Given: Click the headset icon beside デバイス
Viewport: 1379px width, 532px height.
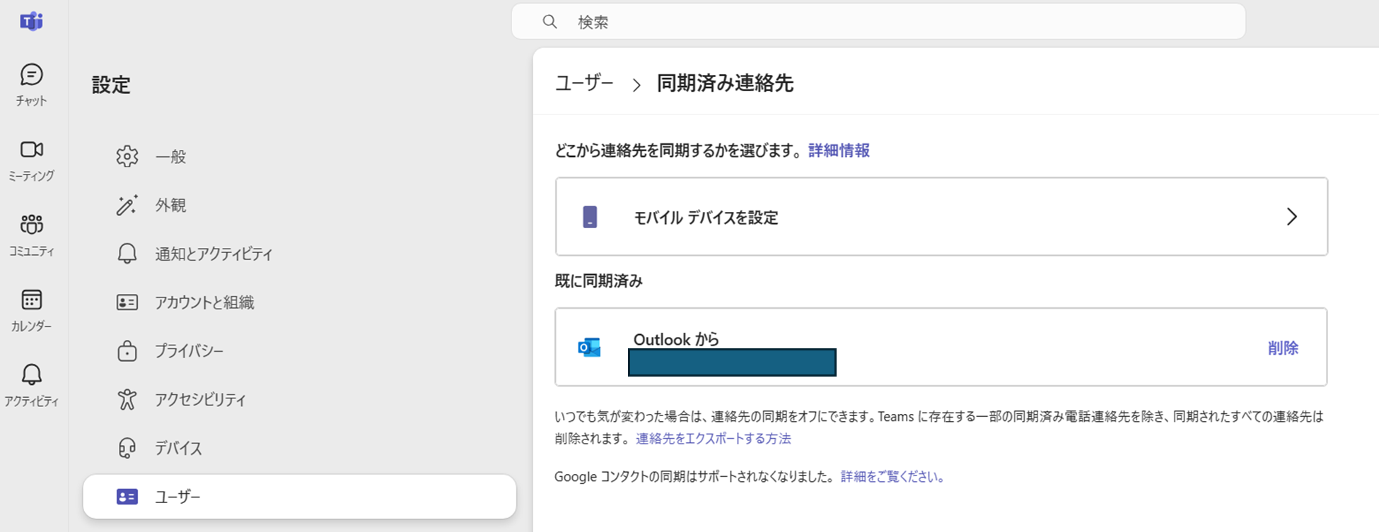Looking at the screenshot, I should click(x=127, y=449).
